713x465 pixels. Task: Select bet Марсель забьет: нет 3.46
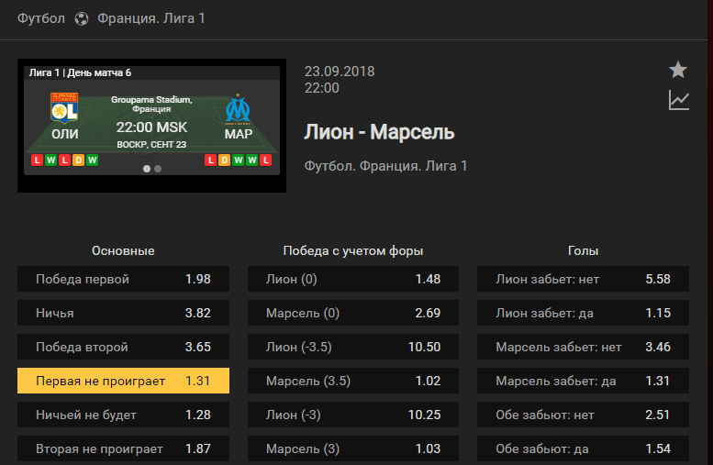[583, 347]
